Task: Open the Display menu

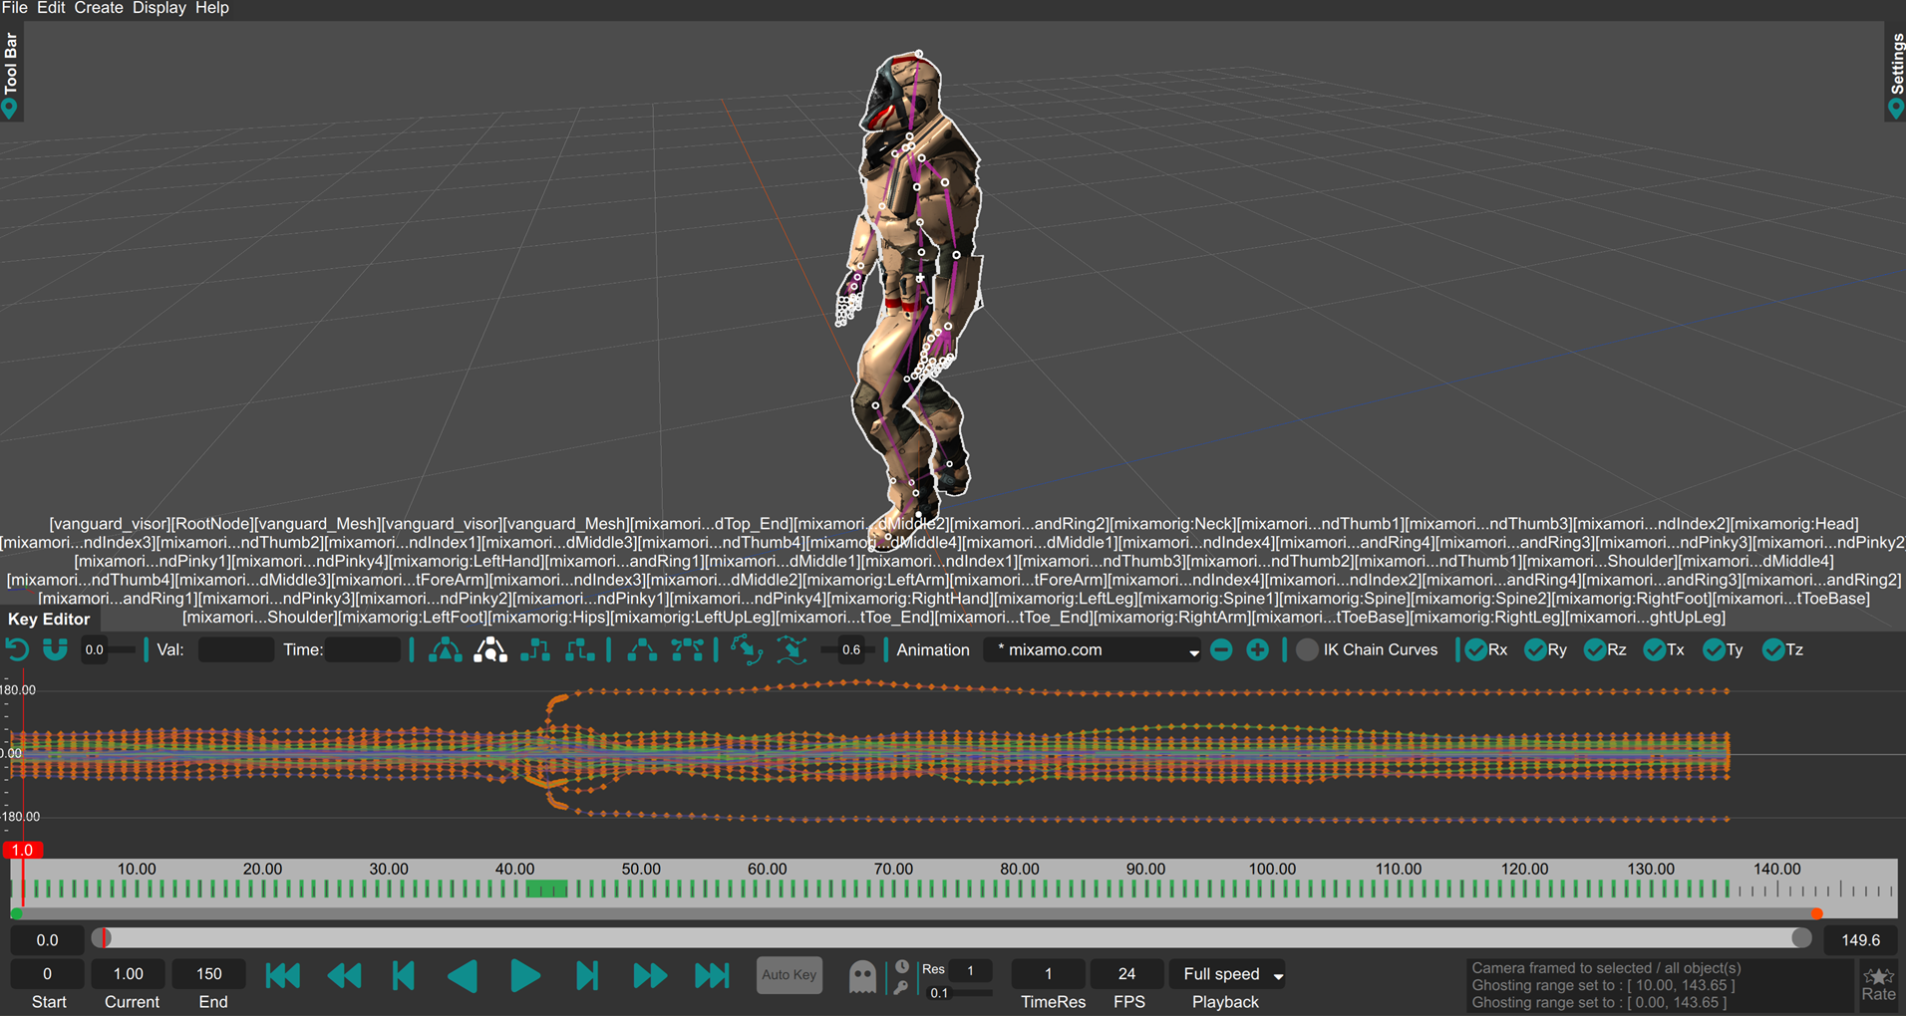Action: click(x=159, y=8)
